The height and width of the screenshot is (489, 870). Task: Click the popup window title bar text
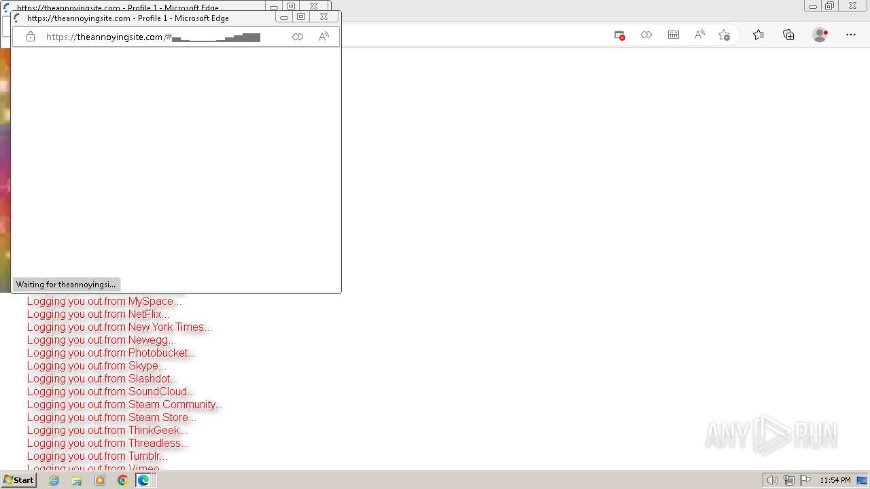point(128,18)
